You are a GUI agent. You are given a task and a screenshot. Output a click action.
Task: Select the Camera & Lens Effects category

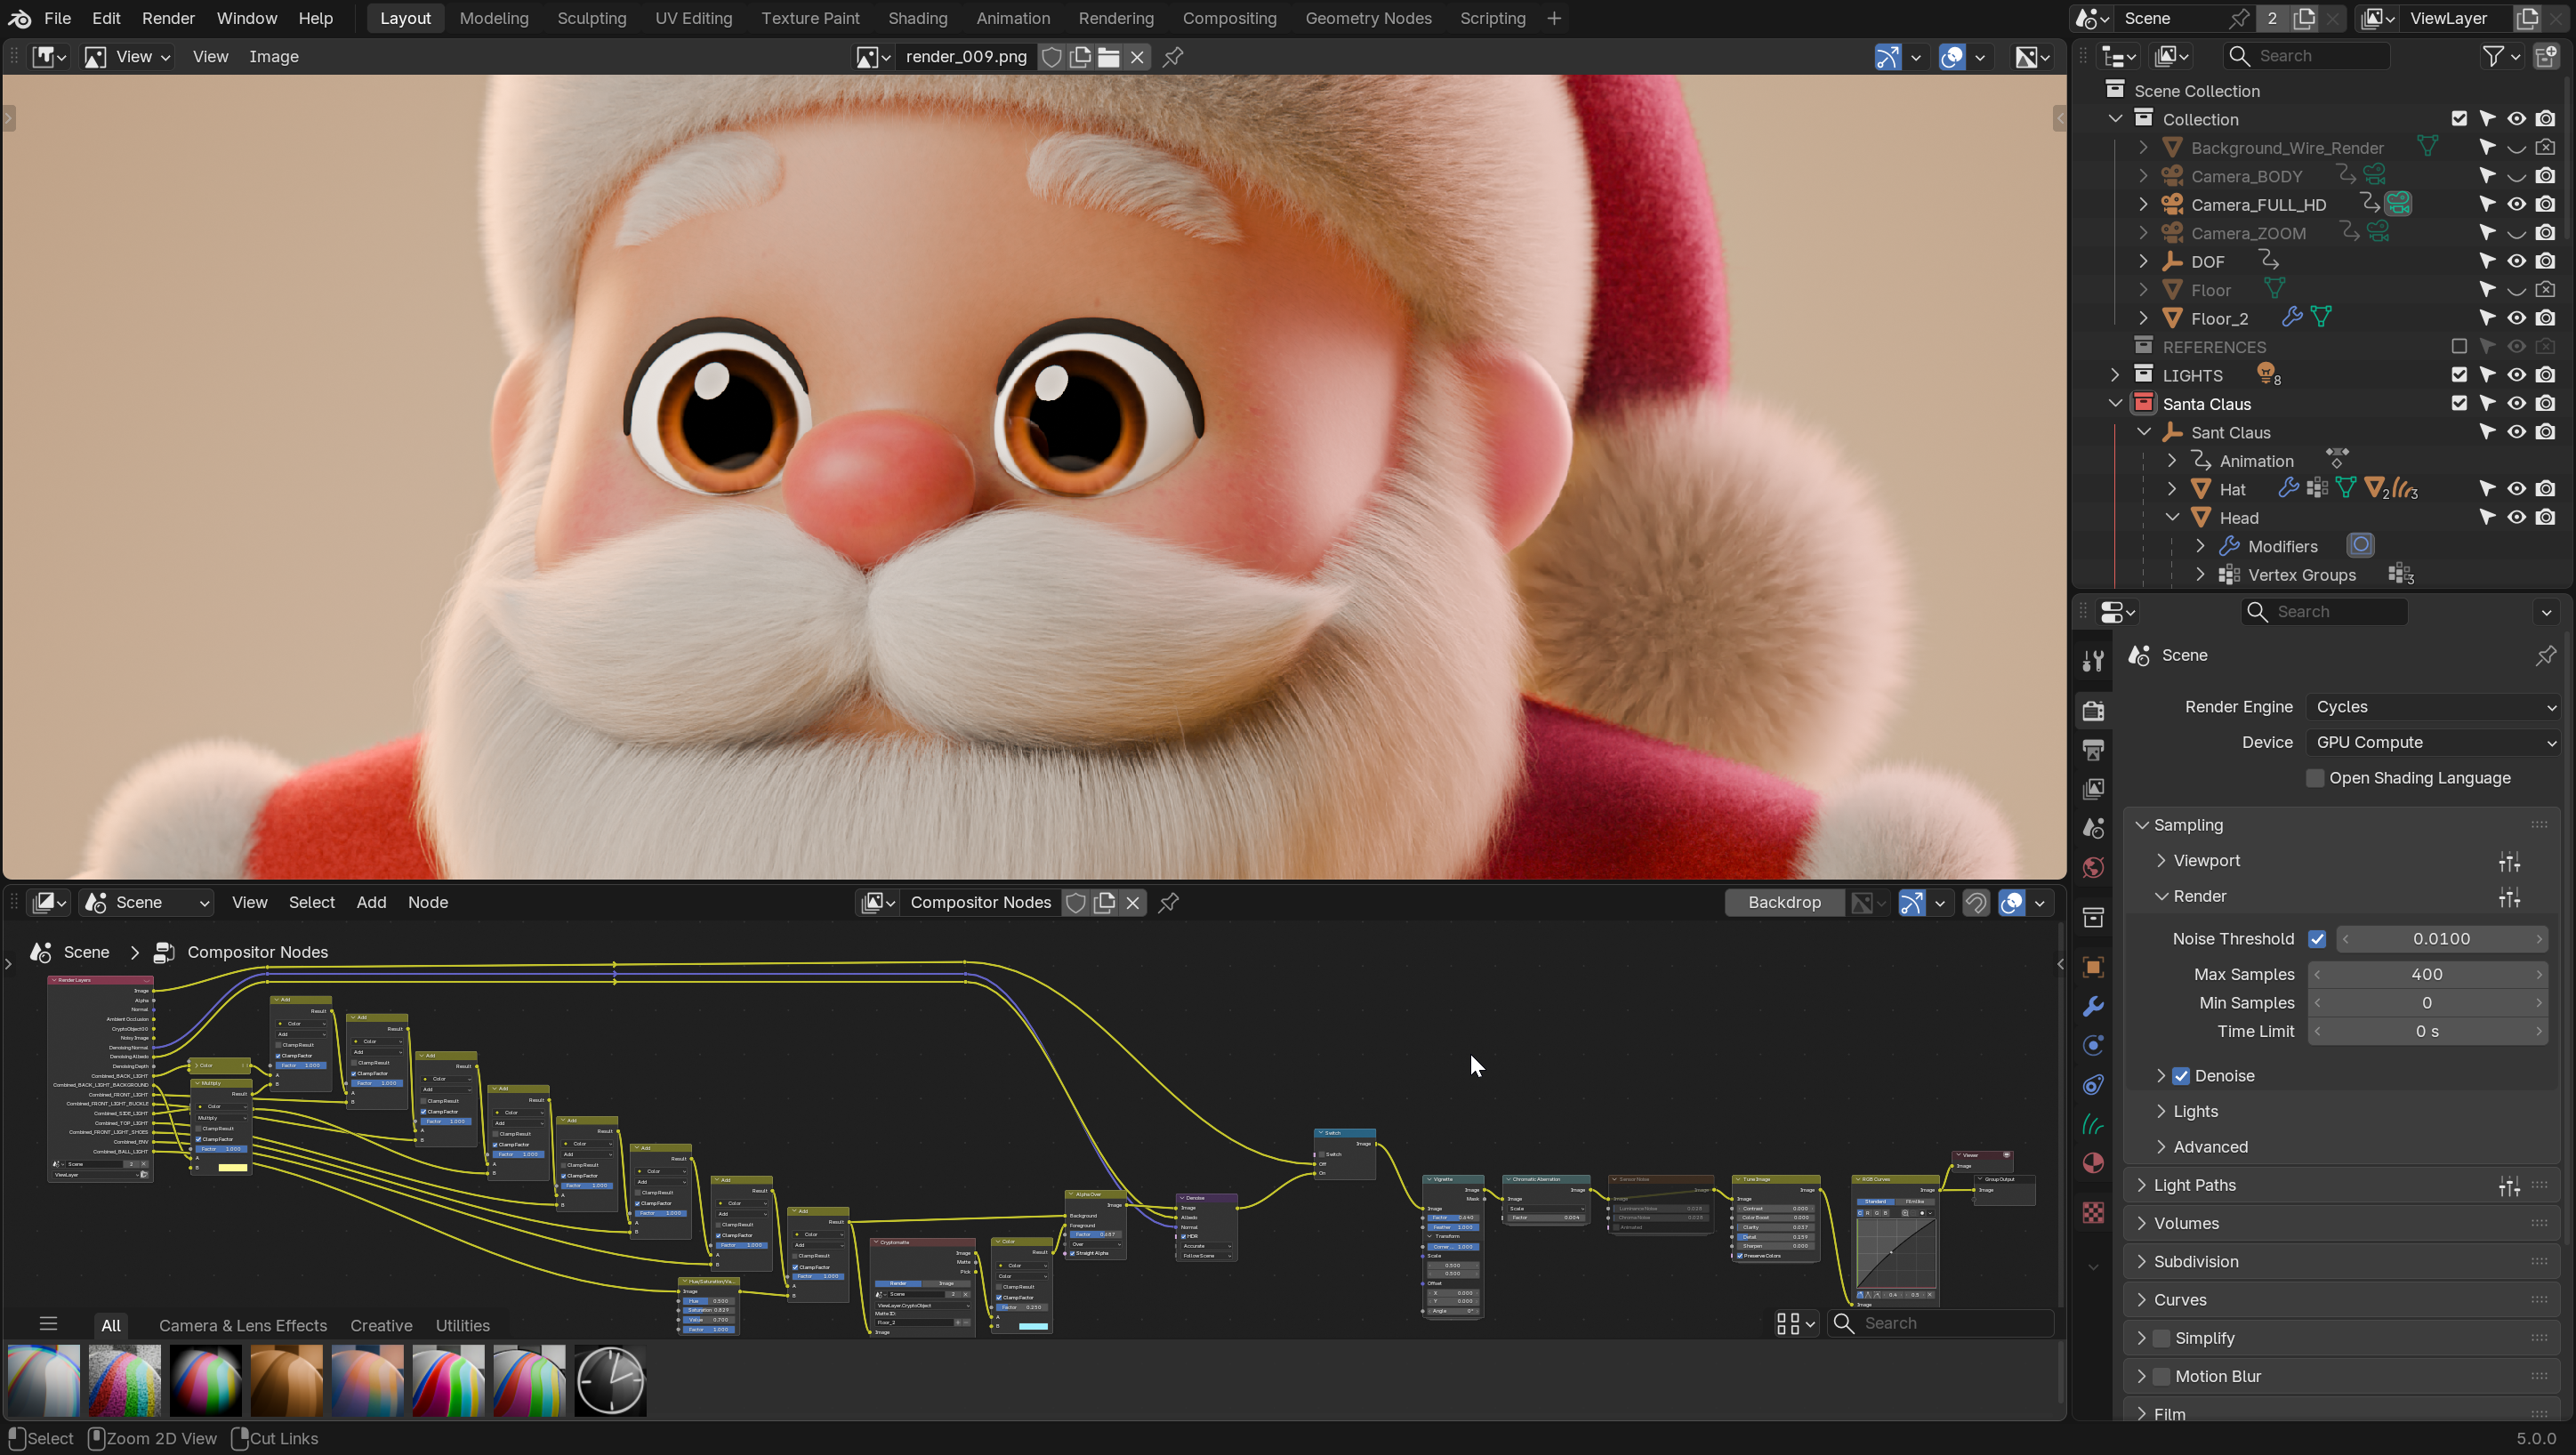[x=242, y=1325]
